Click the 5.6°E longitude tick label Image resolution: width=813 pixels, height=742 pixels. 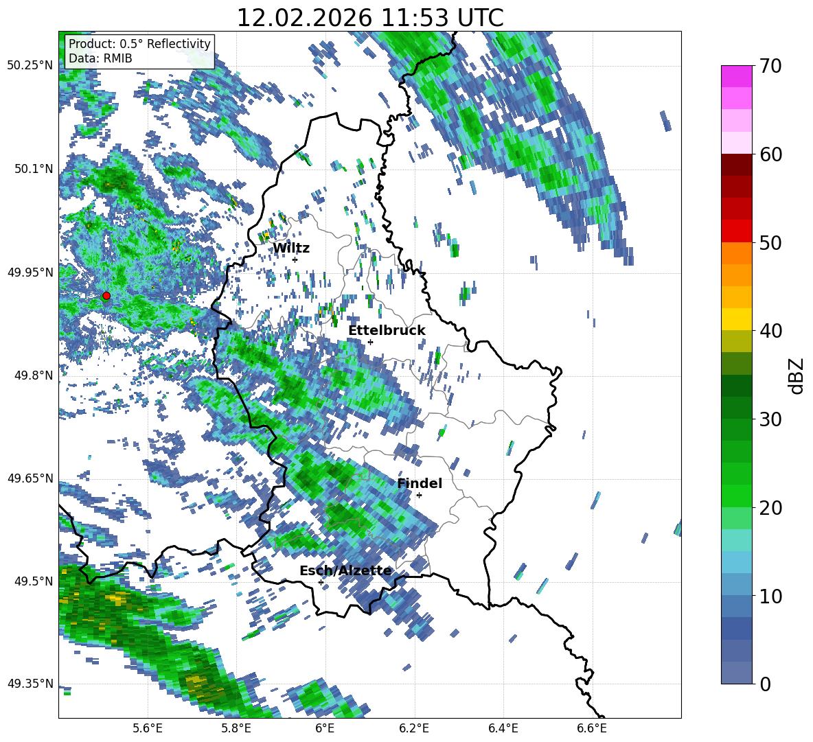click(147, 729)
